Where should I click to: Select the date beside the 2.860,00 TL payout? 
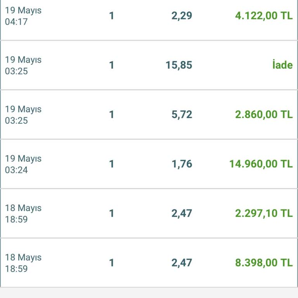coord(23,115)
